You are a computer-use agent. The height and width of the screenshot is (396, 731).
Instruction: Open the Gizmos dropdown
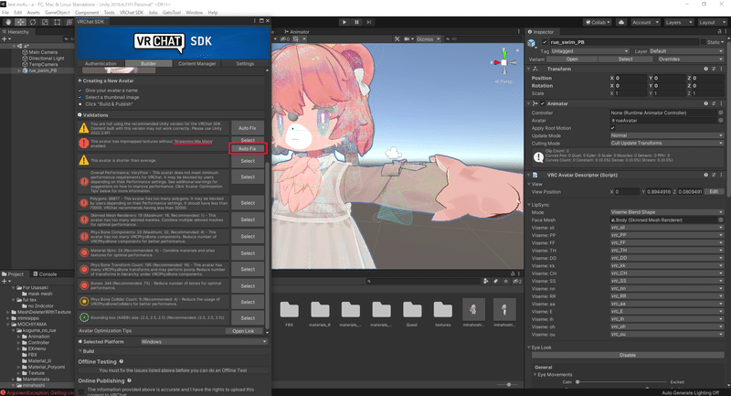coord(428,39)
